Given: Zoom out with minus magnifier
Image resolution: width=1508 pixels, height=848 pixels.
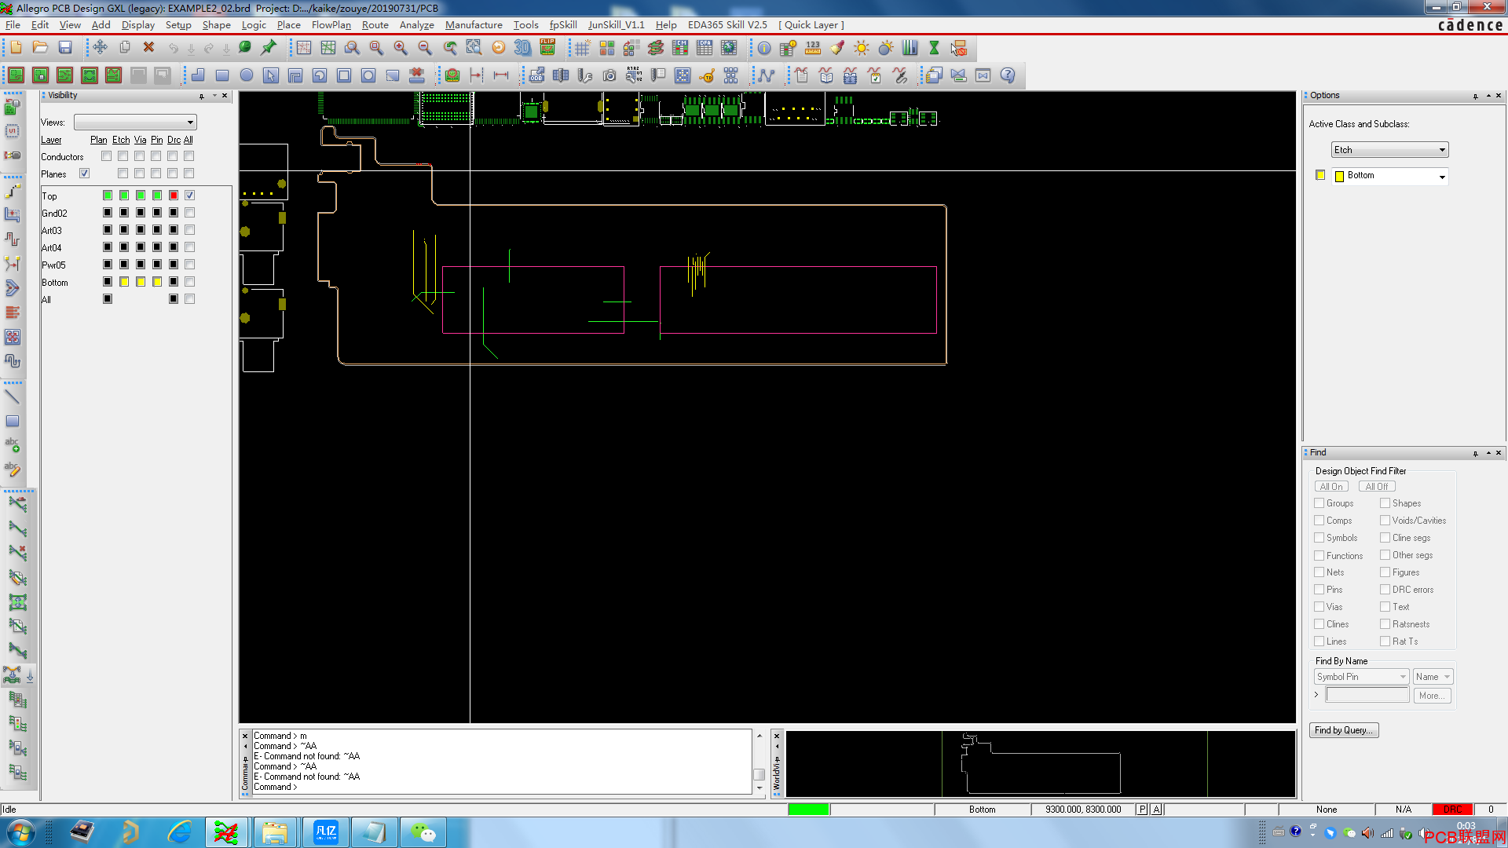Looking at the screenshot, I should pyautogui.click(x=425, y=48).
